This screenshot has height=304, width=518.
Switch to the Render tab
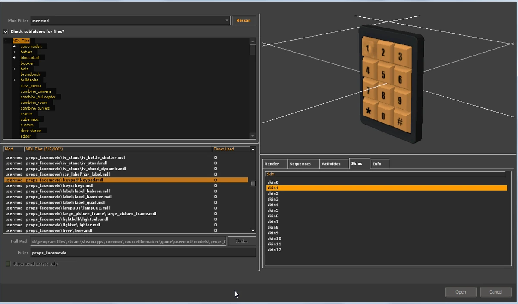[x=273, y=163]
